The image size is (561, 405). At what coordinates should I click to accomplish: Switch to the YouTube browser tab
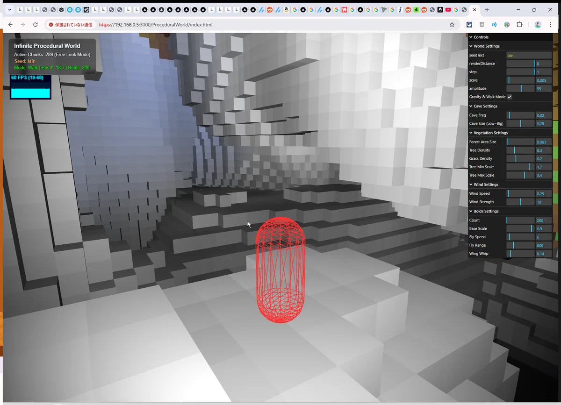pyautogui.click(x=448, y=9)
